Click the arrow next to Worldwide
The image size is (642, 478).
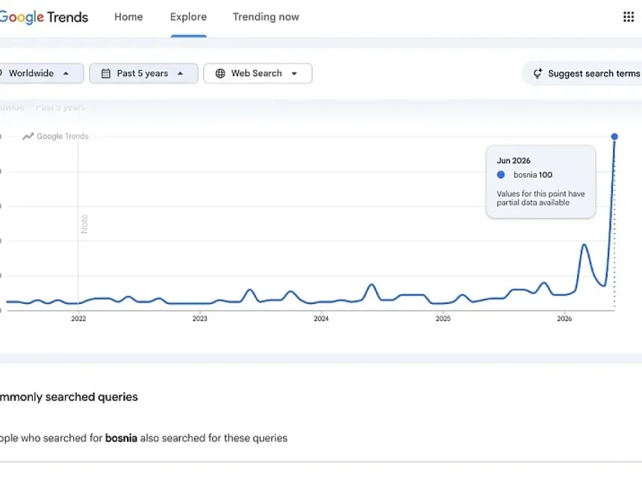point(66,73)
